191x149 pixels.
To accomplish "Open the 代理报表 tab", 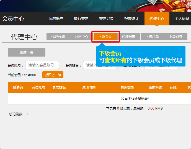I will pyautogui.click(x=129, y=37).
